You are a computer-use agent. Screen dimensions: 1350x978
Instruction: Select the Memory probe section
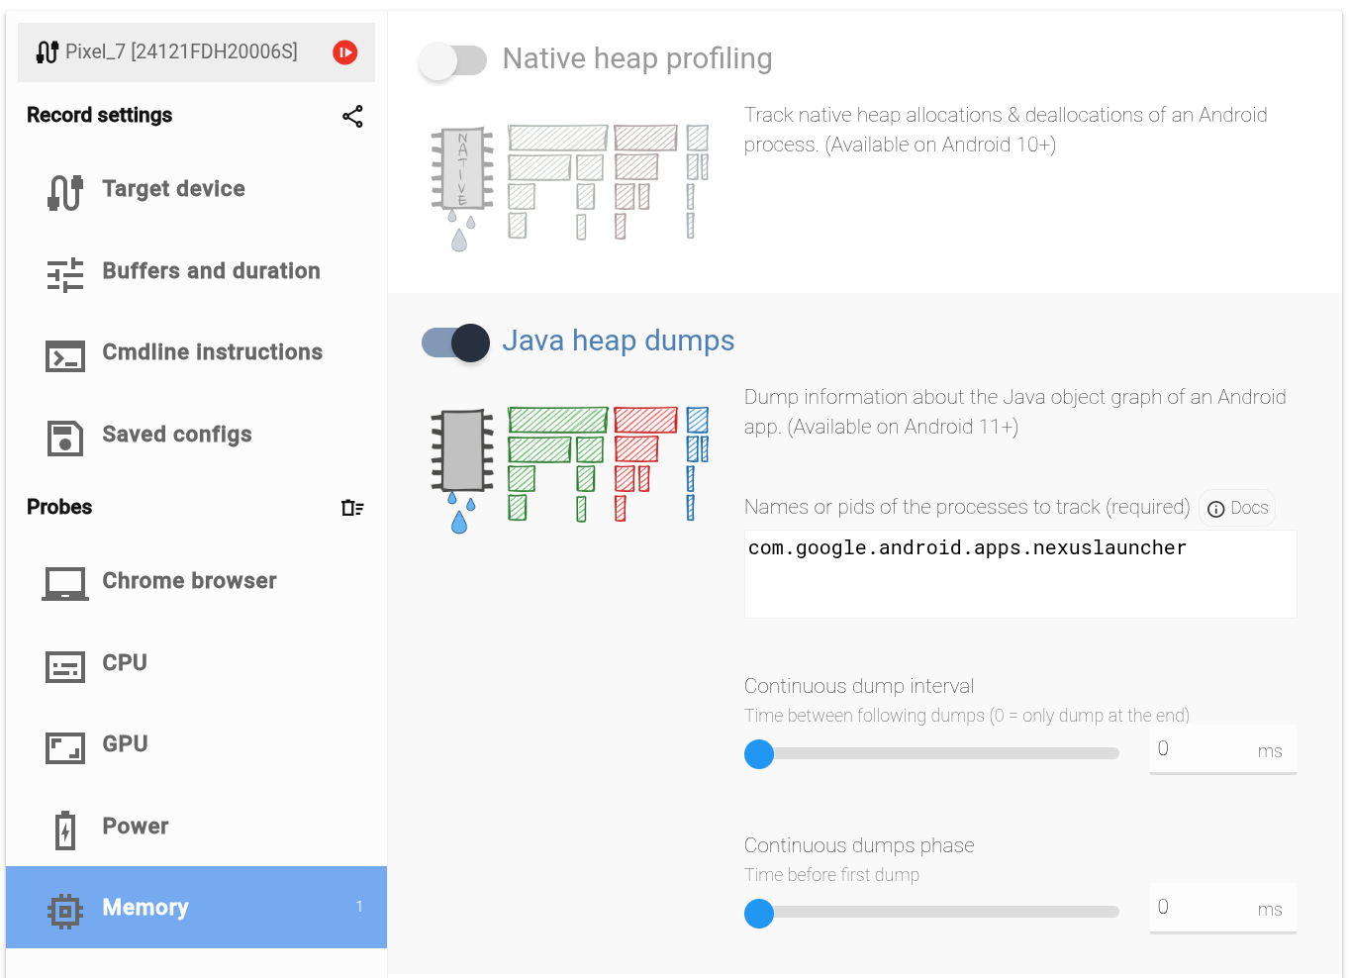pos(145,908)
